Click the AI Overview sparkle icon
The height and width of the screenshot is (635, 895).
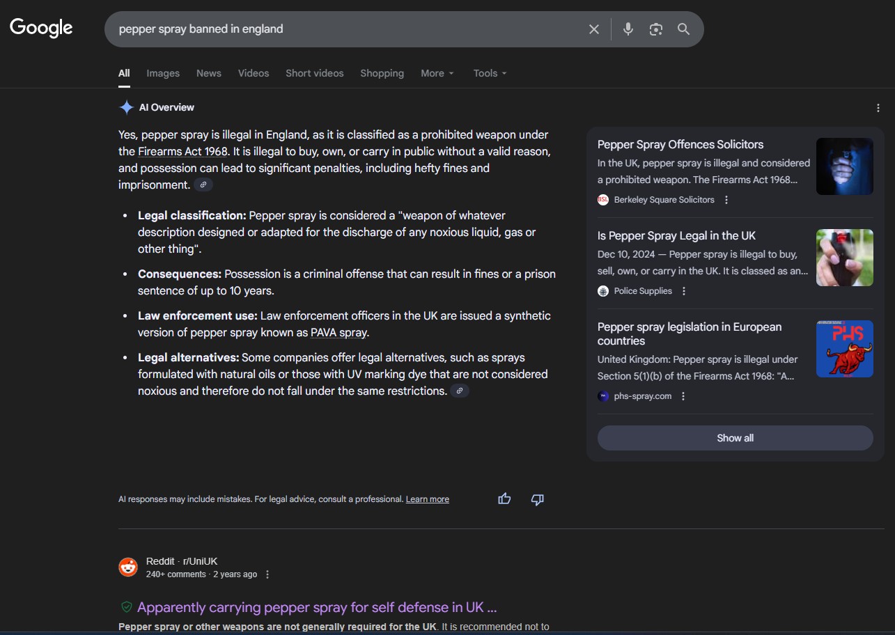click(126, 107)
